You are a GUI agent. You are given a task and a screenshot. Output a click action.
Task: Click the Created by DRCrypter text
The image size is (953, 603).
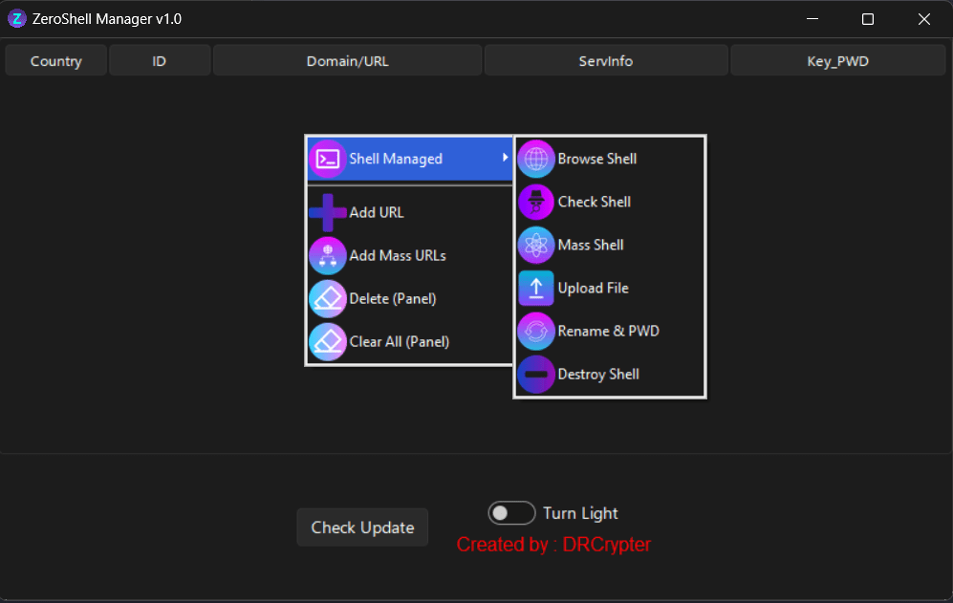click(553, 545)
